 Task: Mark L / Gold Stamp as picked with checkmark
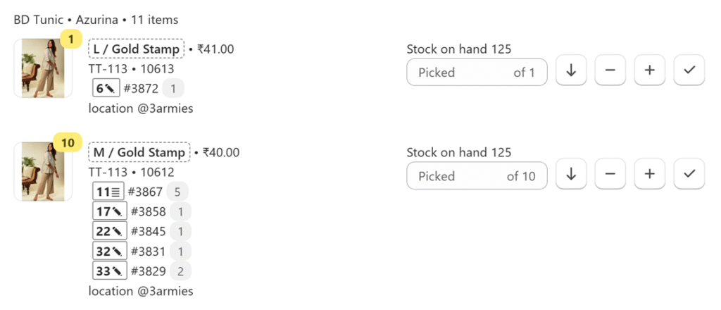tap(689, 71)
